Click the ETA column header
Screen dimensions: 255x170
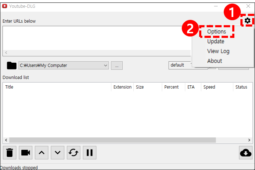point(193,87)
